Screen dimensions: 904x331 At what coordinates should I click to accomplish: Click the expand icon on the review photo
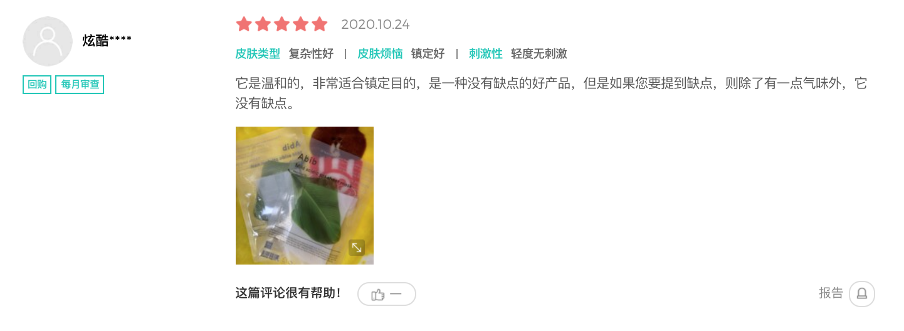(x=357, y=248)
